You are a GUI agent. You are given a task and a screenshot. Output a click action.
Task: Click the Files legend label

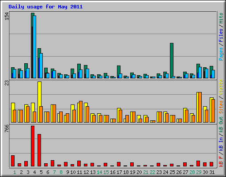coord(221,35)
